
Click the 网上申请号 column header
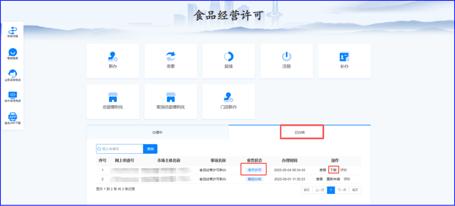(124, 161)
